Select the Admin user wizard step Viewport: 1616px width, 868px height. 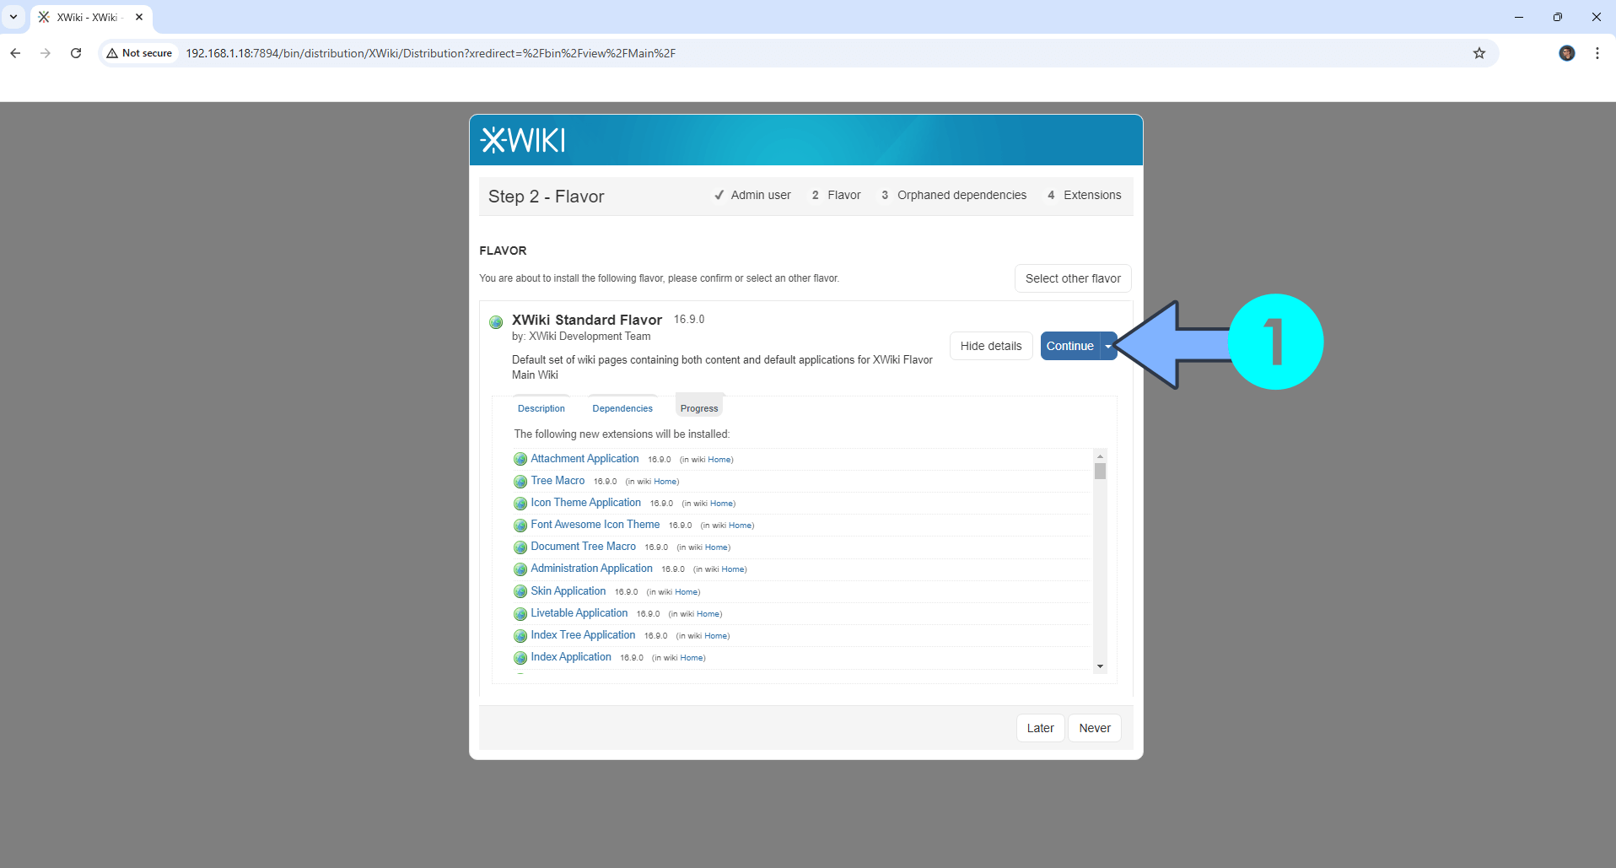pyautogui.click(x=752, y=195)
